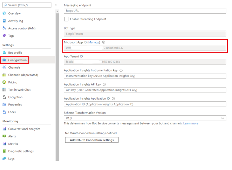This screenshot has height=170, width=232.
Task: Click the Bot profile person icon
Action: coord(4,53)
